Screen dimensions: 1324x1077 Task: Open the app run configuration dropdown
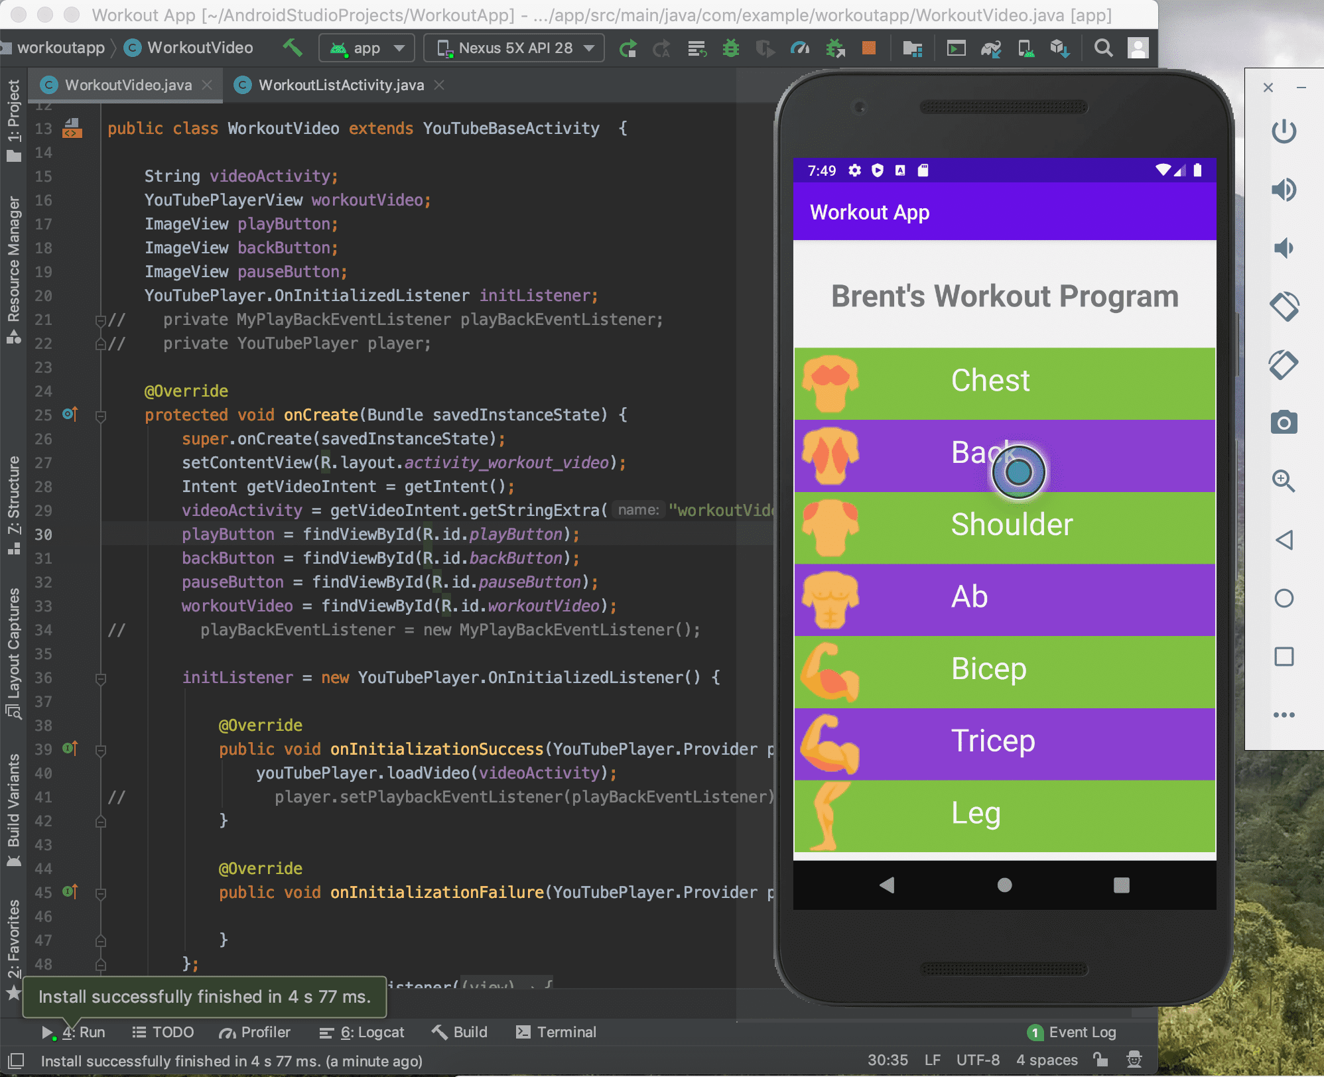coord(367,48)
